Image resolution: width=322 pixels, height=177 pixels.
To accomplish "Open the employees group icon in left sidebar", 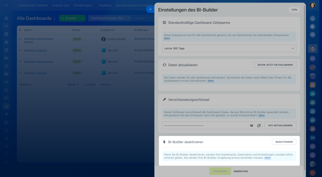I will 6,42.
